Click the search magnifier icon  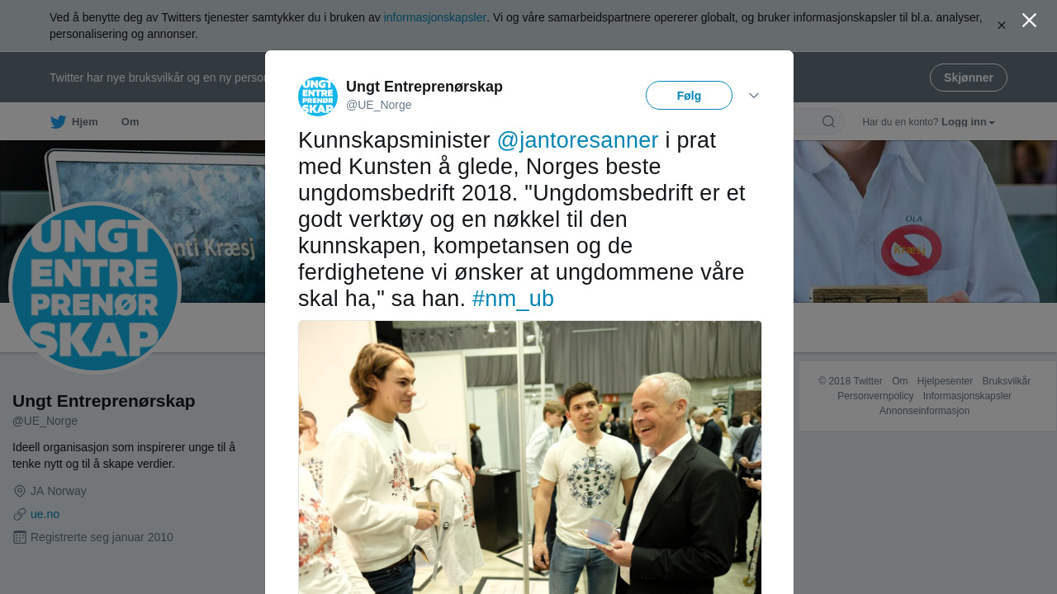pos(828,122)
